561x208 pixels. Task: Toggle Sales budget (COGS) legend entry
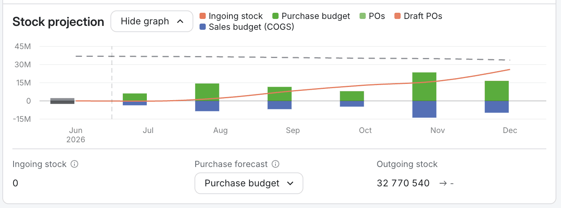point(247,27)
